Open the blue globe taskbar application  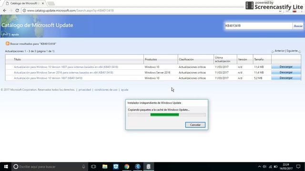pyautogui.click(x=138, y=167)
